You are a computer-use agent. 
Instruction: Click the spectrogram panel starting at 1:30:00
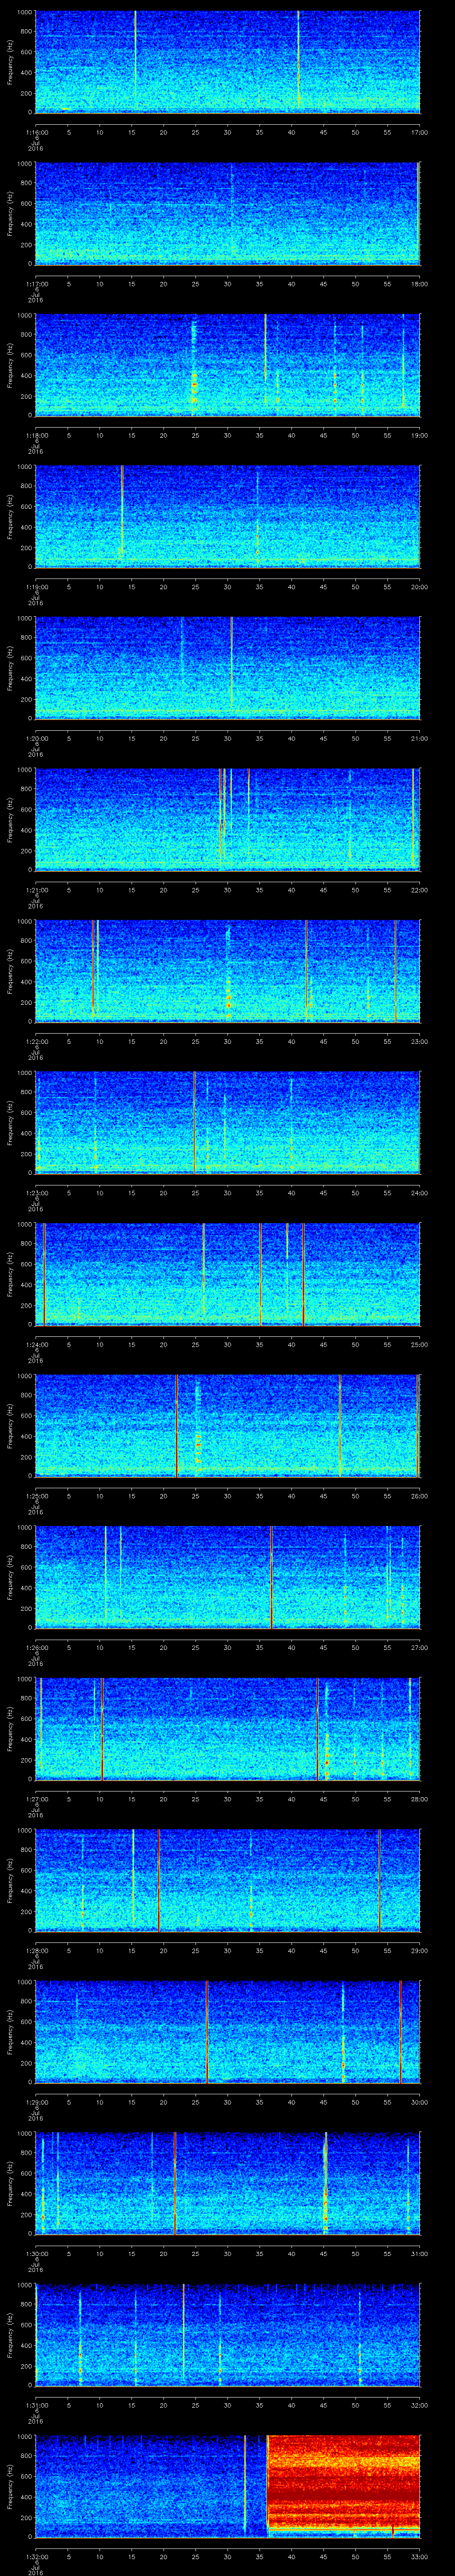coord(228,2183)
